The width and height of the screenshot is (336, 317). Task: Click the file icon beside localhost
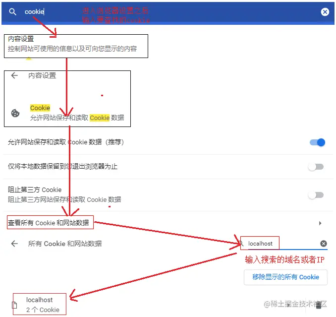[x=14, y=305]
